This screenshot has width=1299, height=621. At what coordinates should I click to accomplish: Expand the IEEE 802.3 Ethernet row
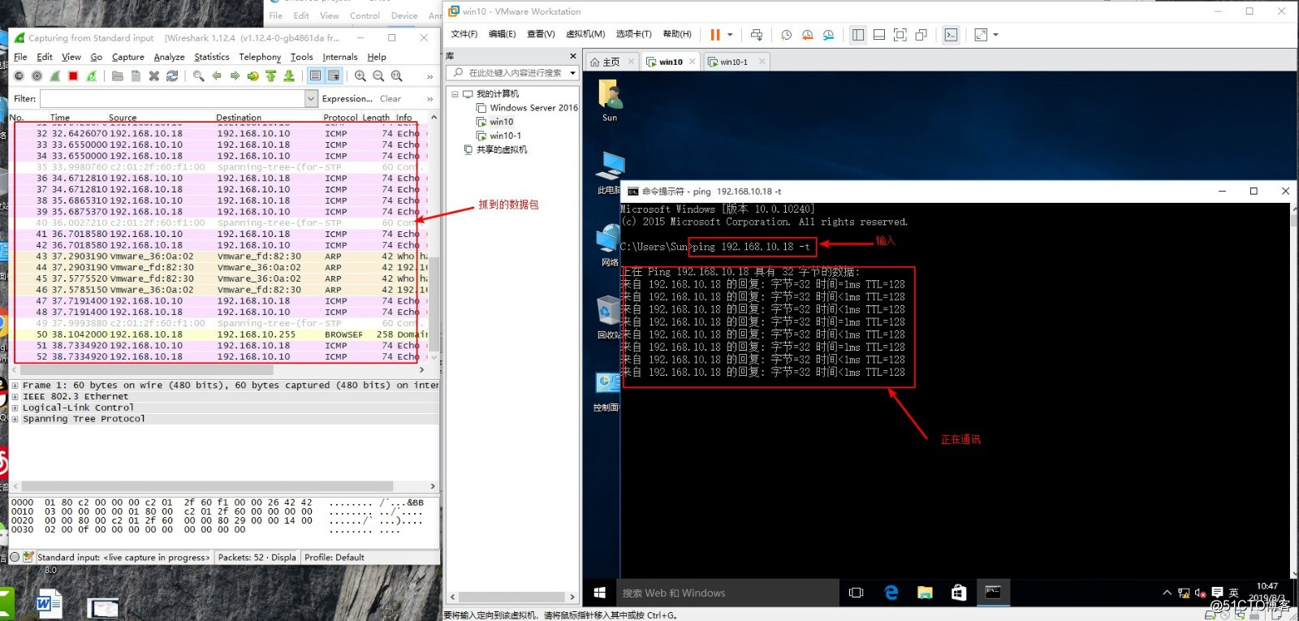pos(15,397)
